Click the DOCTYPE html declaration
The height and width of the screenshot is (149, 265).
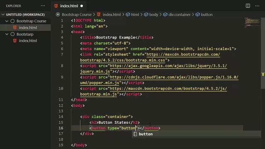tap(88, 20)
